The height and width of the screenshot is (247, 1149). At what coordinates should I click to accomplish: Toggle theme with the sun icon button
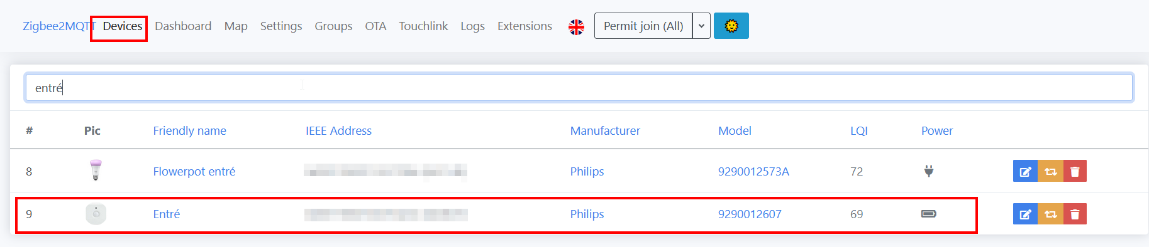point(731,26)
